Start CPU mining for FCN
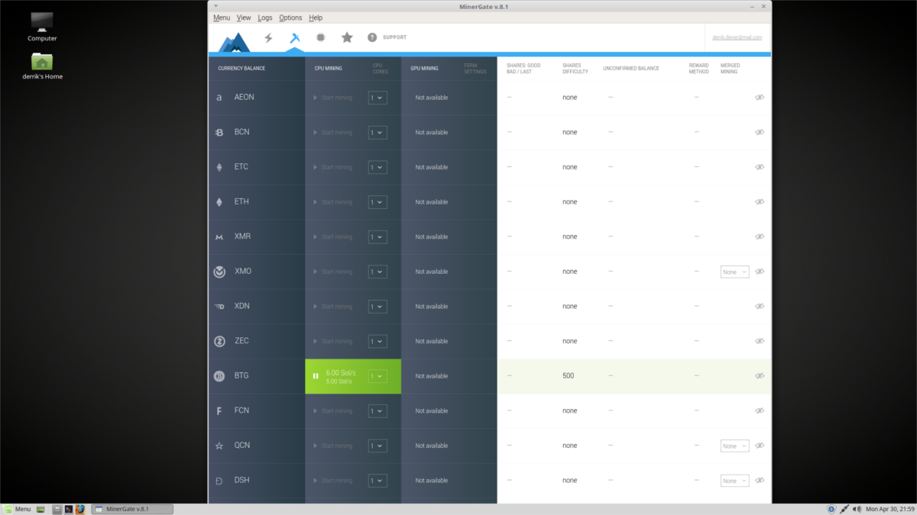 (x=333, y=411)
